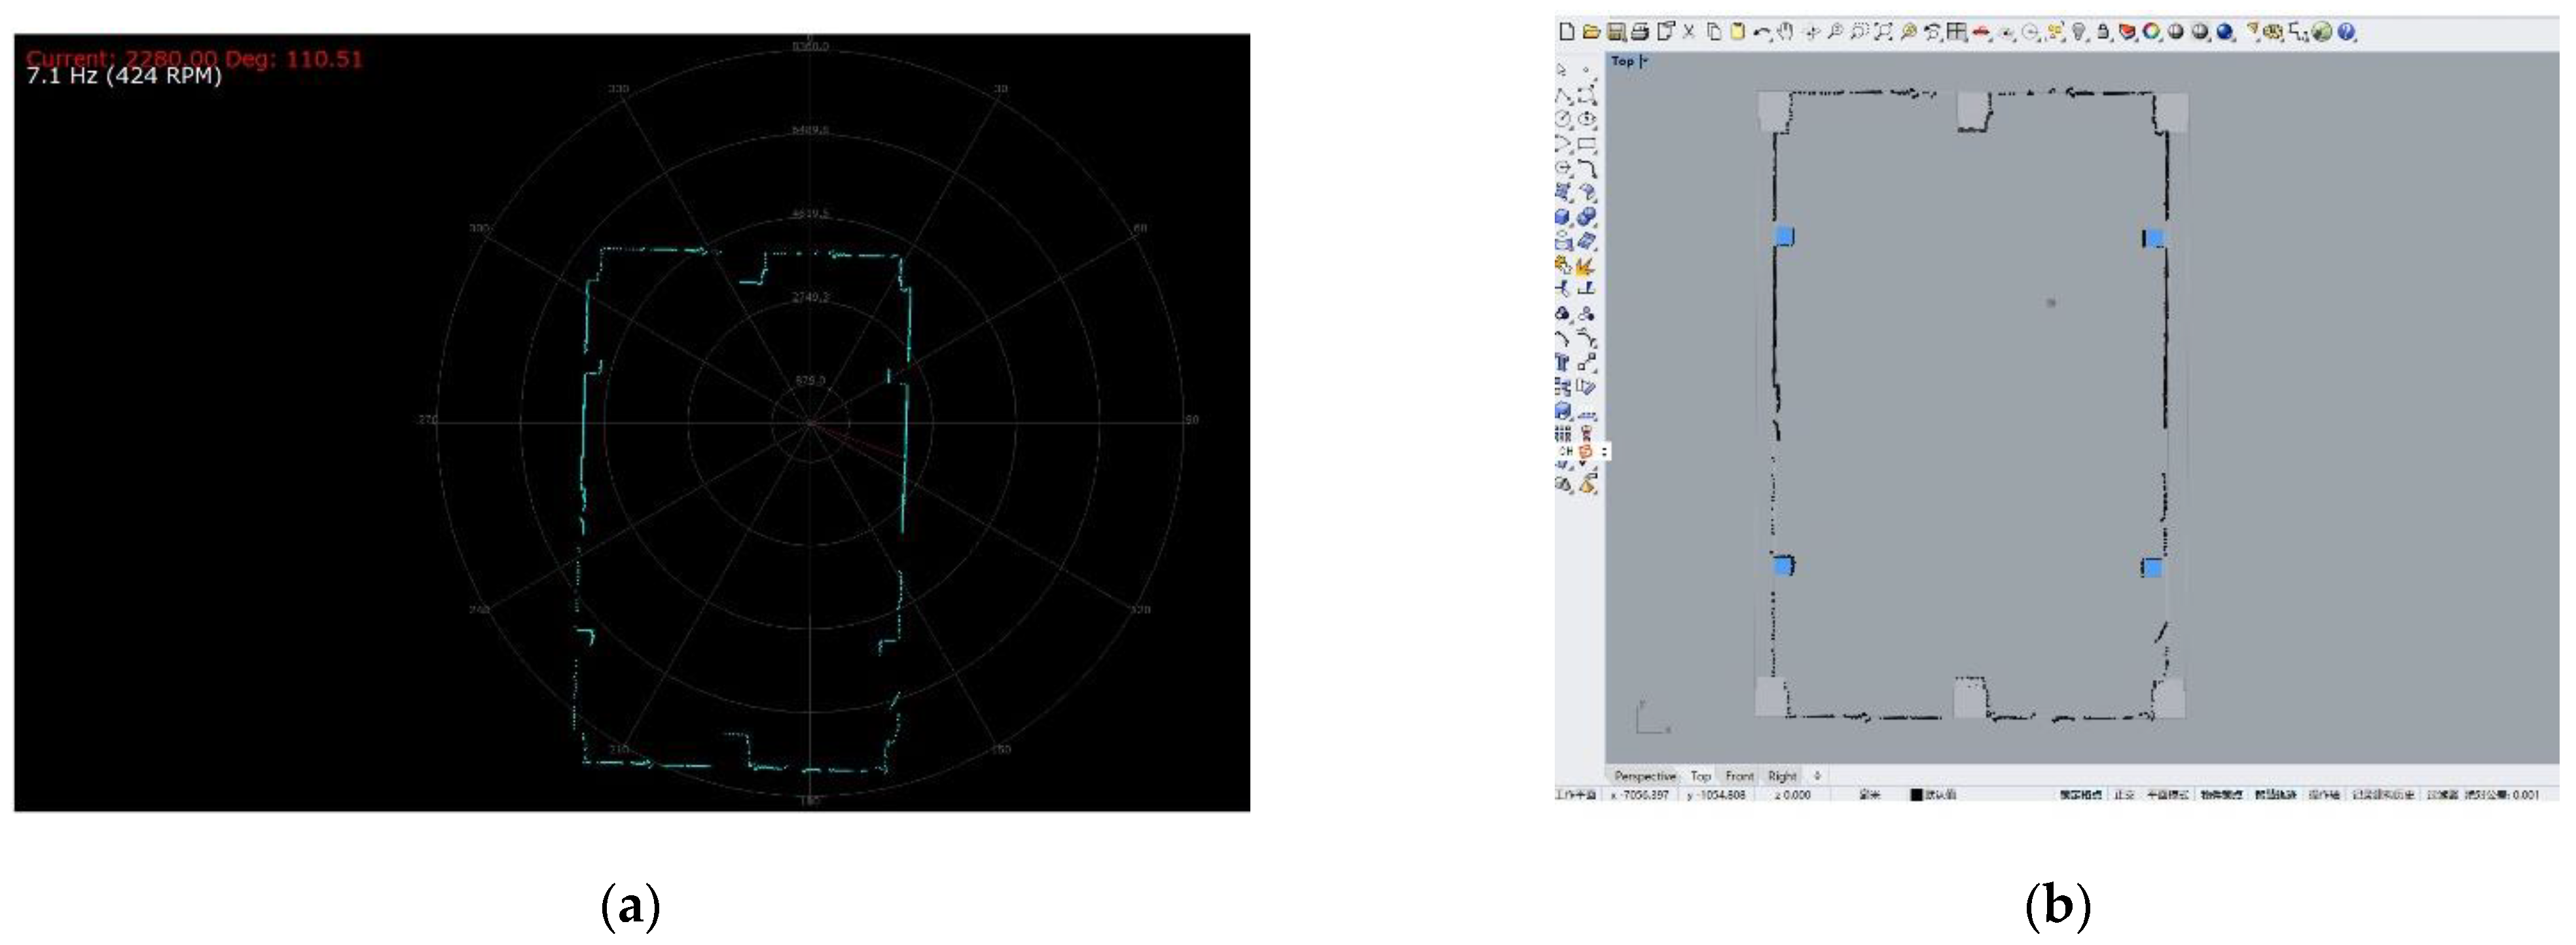This screenshot has width=2576, height=945.
Task: Switch to the Right viewport tab
Action: (x=1782, y=776)
